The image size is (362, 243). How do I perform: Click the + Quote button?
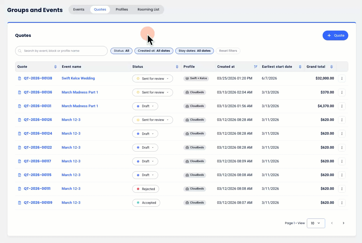(335, 35)
